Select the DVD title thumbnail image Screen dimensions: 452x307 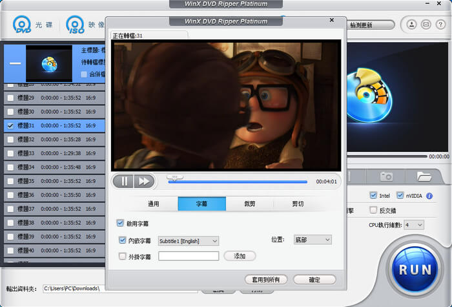[x=49, y=63]
